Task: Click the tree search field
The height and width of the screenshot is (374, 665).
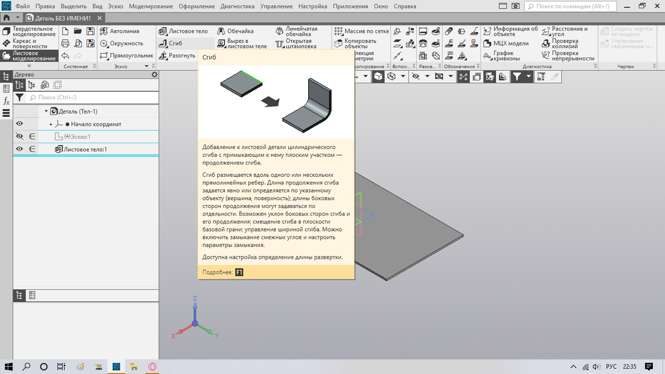Action: pos(91,98)
